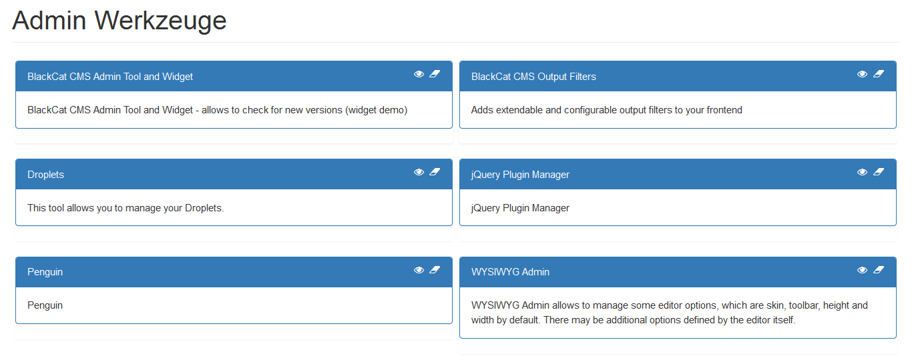Click eraser icon on BlackCat CMS Admin Tool panel
This screenshot has height=362, width=918.
point(435,74)
